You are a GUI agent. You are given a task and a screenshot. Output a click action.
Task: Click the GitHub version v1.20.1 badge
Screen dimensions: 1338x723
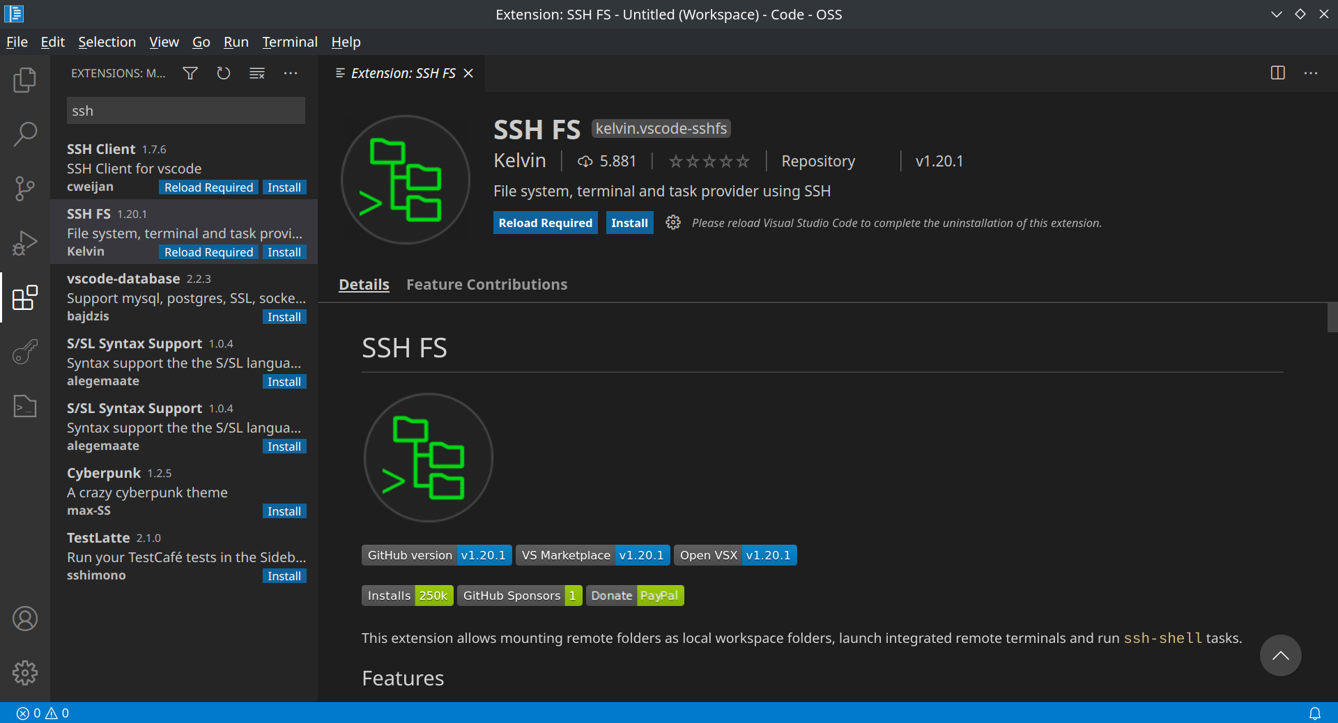tap(437, 555)
